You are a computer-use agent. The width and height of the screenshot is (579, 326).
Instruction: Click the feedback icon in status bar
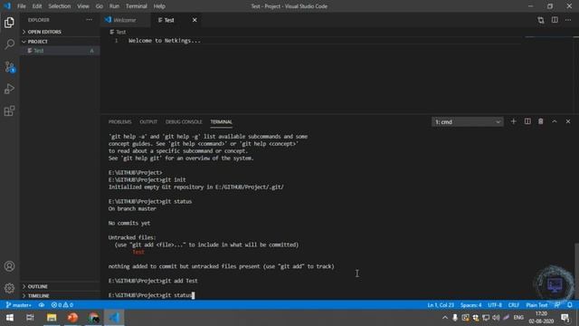click(557, 305)
